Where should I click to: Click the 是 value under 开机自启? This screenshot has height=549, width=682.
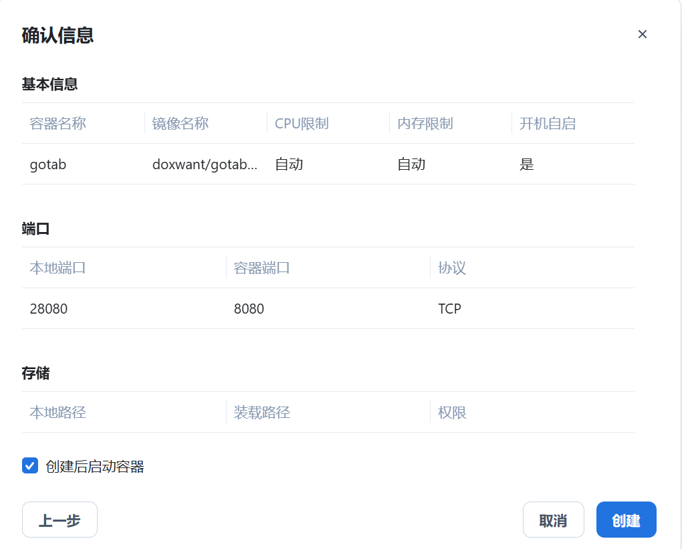coord(527,164)
